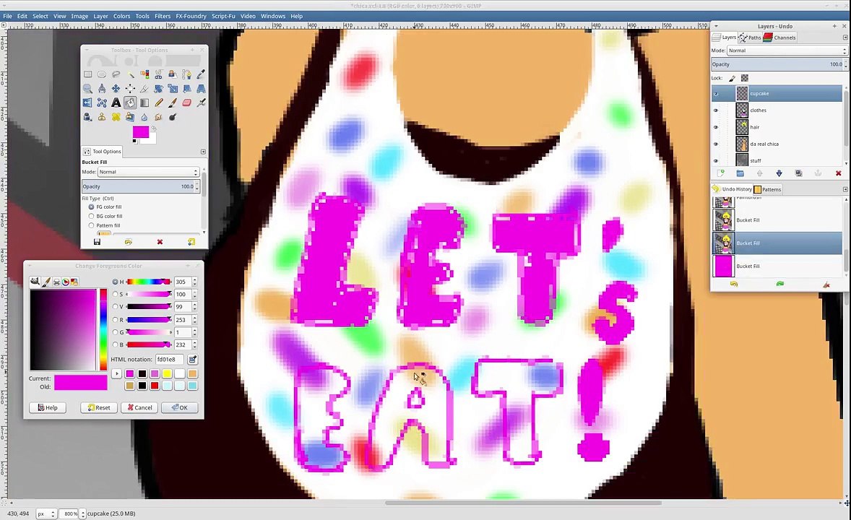
Task: Select the Heal tool
Action: pos(116,117)
